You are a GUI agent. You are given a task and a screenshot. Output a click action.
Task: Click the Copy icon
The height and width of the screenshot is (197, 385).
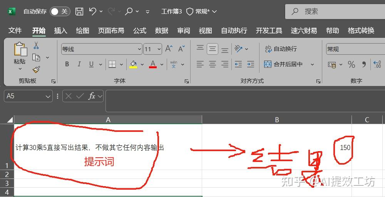coord(36,57)
